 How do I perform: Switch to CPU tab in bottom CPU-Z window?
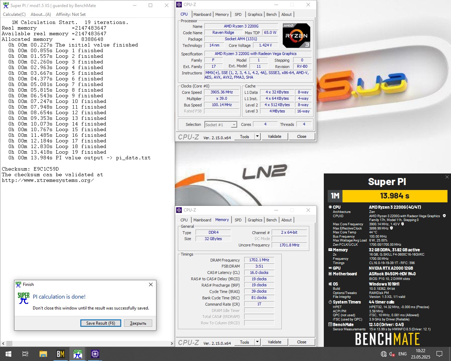click(184, 220)
